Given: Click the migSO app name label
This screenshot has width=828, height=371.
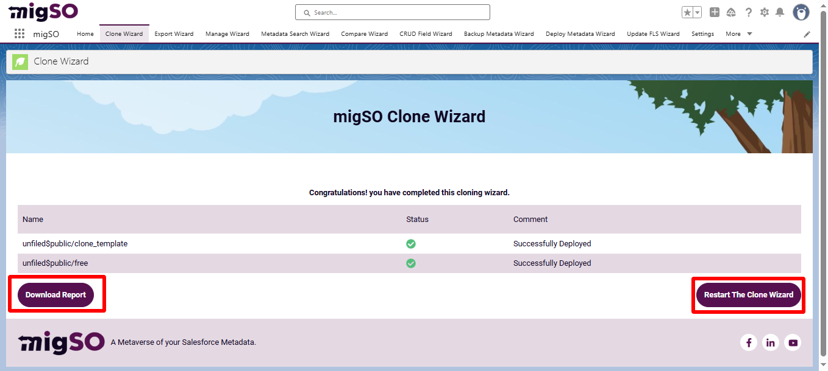Looking at the screenshot, I should (x=46, y=34).
